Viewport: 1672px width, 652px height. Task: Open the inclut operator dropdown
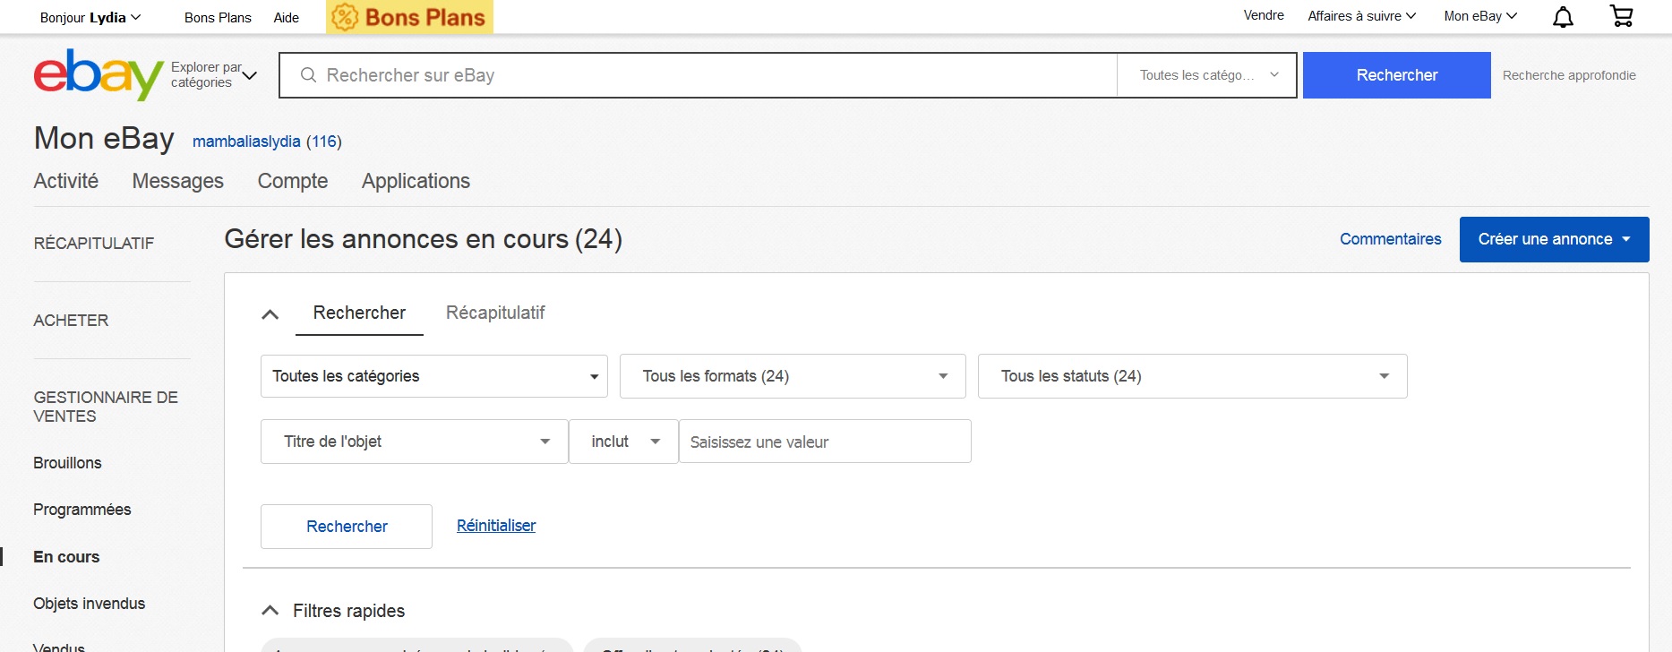pyautogui.click(x=624, y=442)
